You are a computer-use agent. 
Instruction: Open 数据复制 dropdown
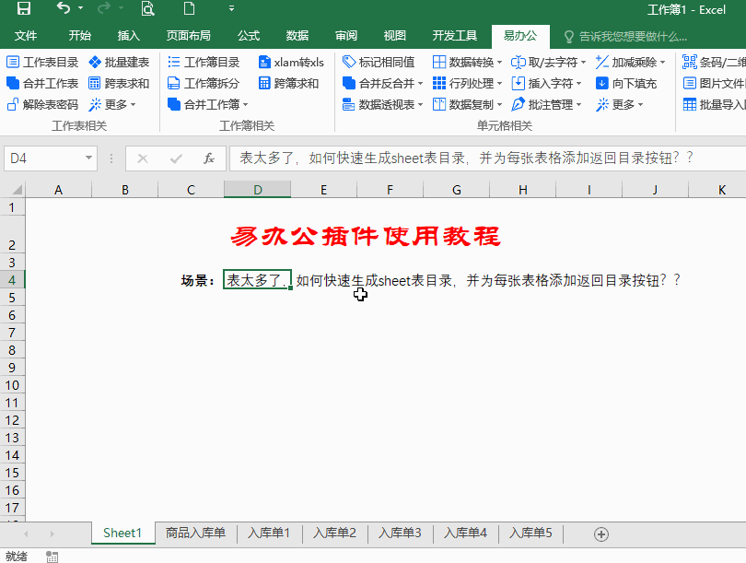click(x=499, y=104)
